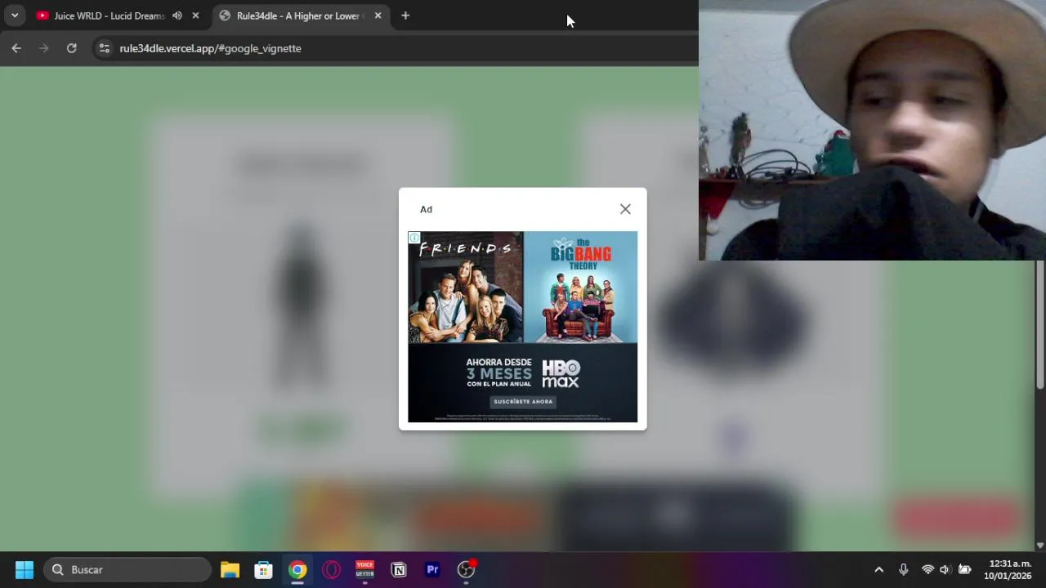1046x588 pixels.
Task: Select the Rule34dle tab
Action: (x=299, y=16)
